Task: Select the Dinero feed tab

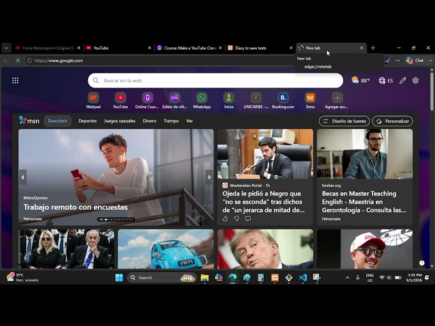Action: tap(150, 121)
